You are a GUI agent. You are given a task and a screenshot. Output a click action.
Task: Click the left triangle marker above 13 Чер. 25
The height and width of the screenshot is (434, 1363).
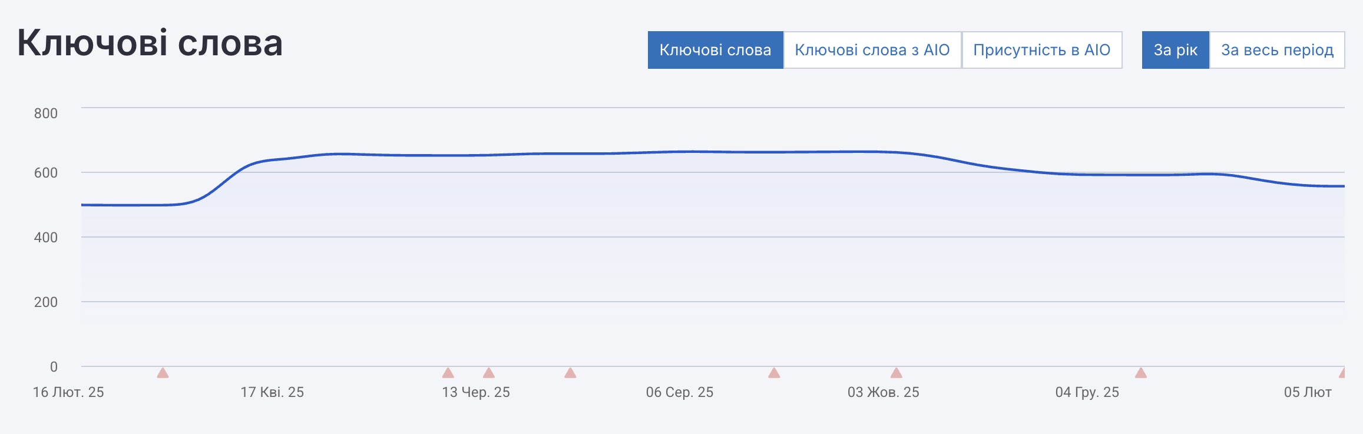tap(448, 373)
